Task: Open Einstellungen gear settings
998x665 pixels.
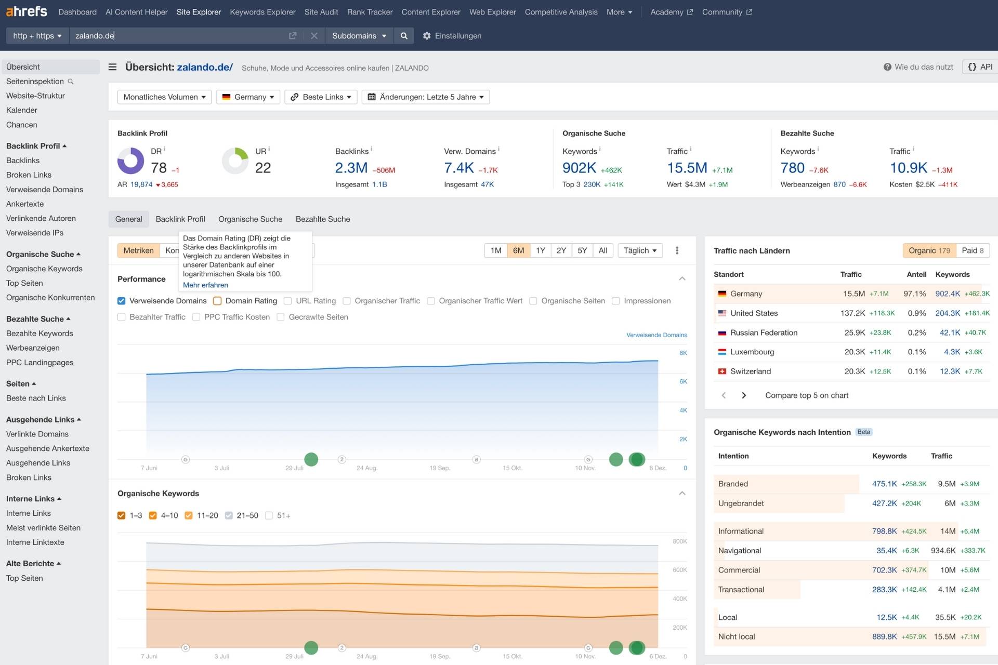Action: pyautogui.click(x=427, y=36)
